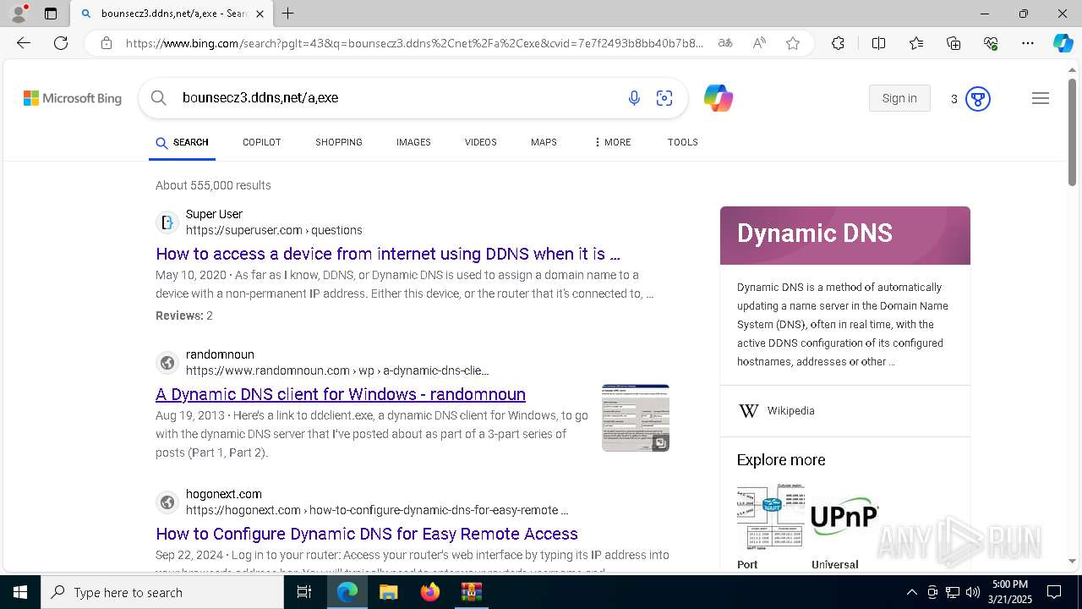Open the colorful Copilot icon beside search box
The height and width of the screenshot is (609, 1082).
click(x=718, y=98)
